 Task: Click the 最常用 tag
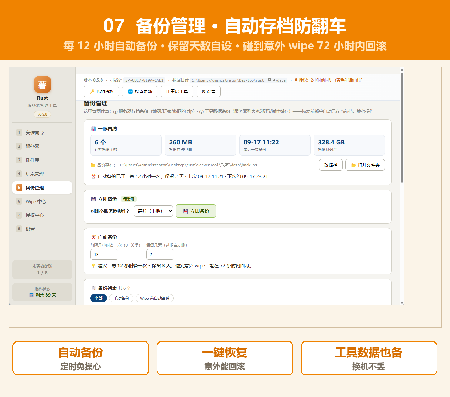[x=128, y=199]
